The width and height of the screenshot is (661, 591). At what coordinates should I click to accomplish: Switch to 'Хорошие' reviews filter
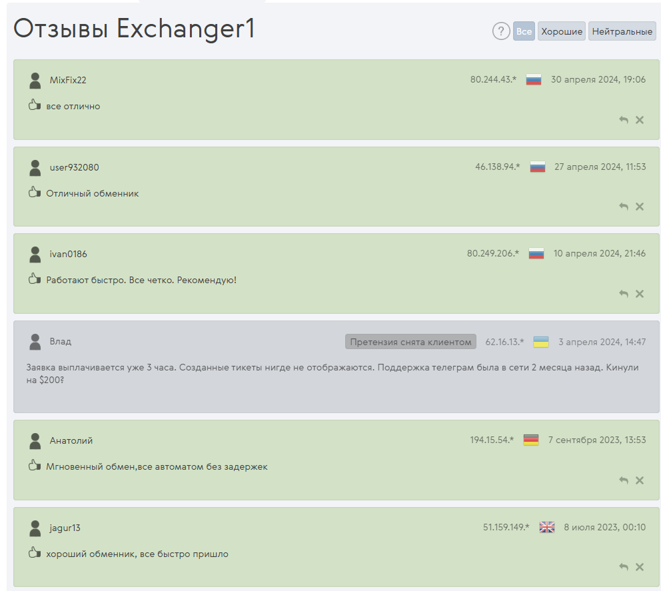click(562, 31)
